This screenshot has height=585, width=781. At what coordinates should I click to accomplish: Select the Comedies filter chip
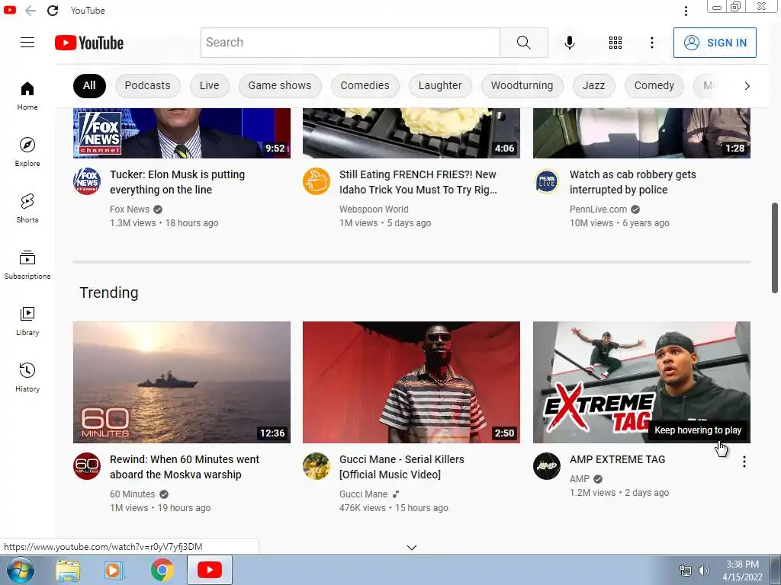(x=365, y=85)
